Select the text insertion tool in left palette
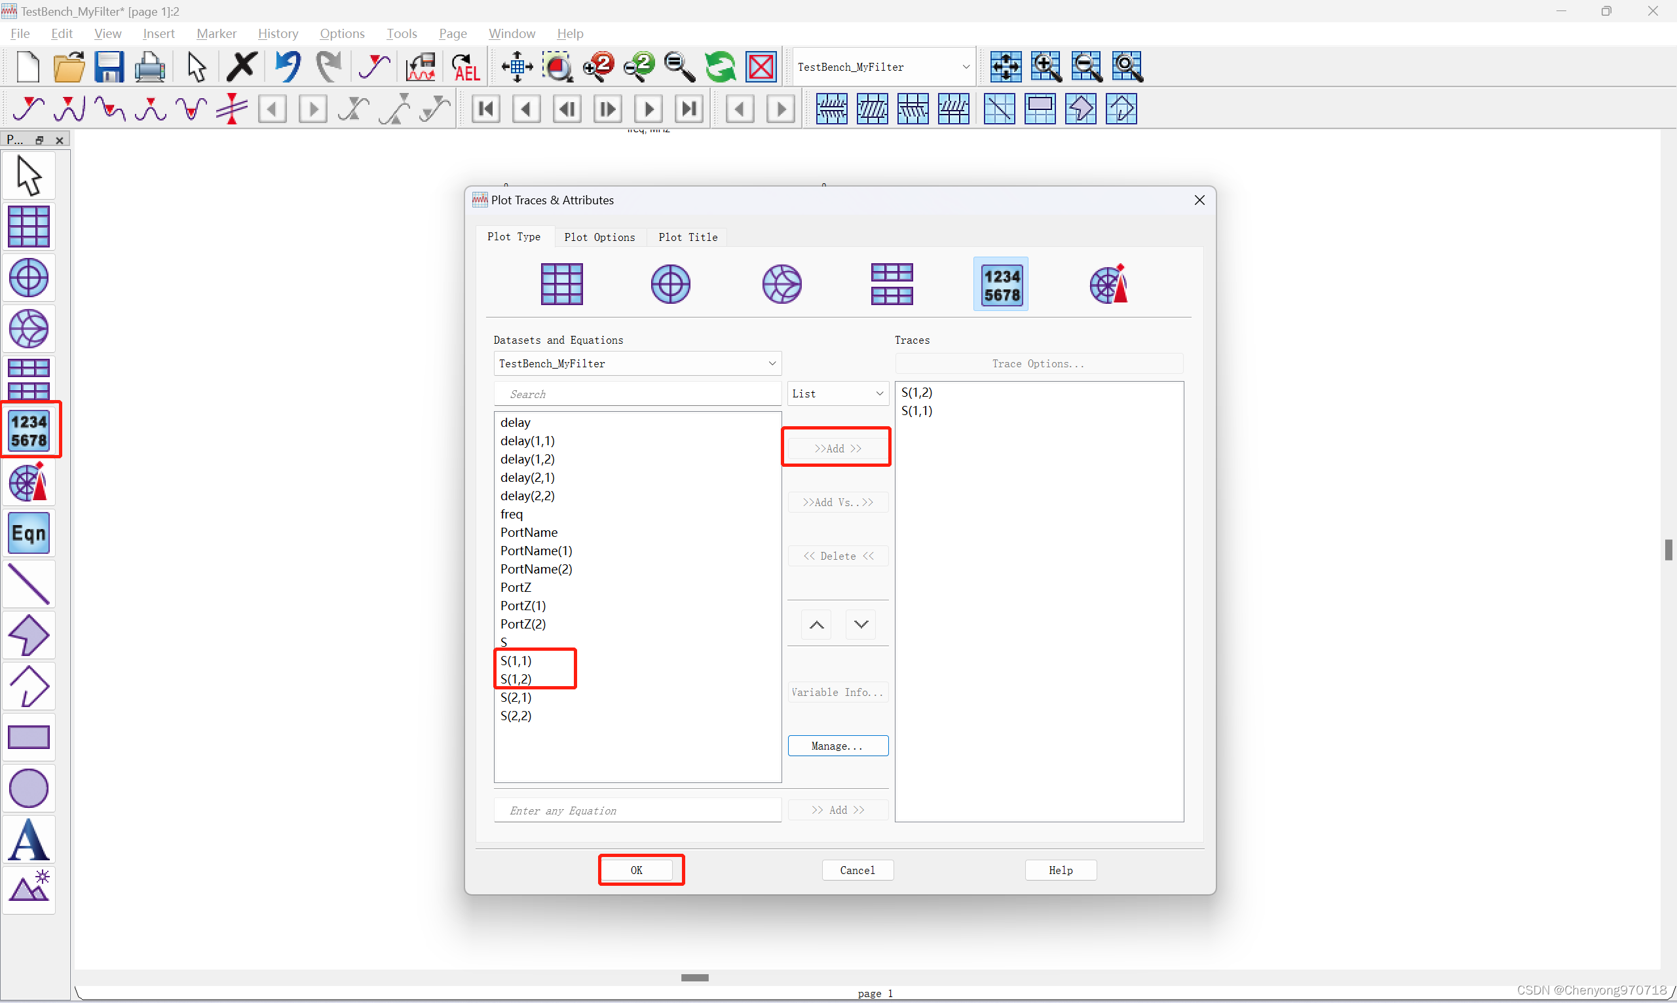Image resolution: width=1677 pixels, height=1003 pixels. [29, 839]
